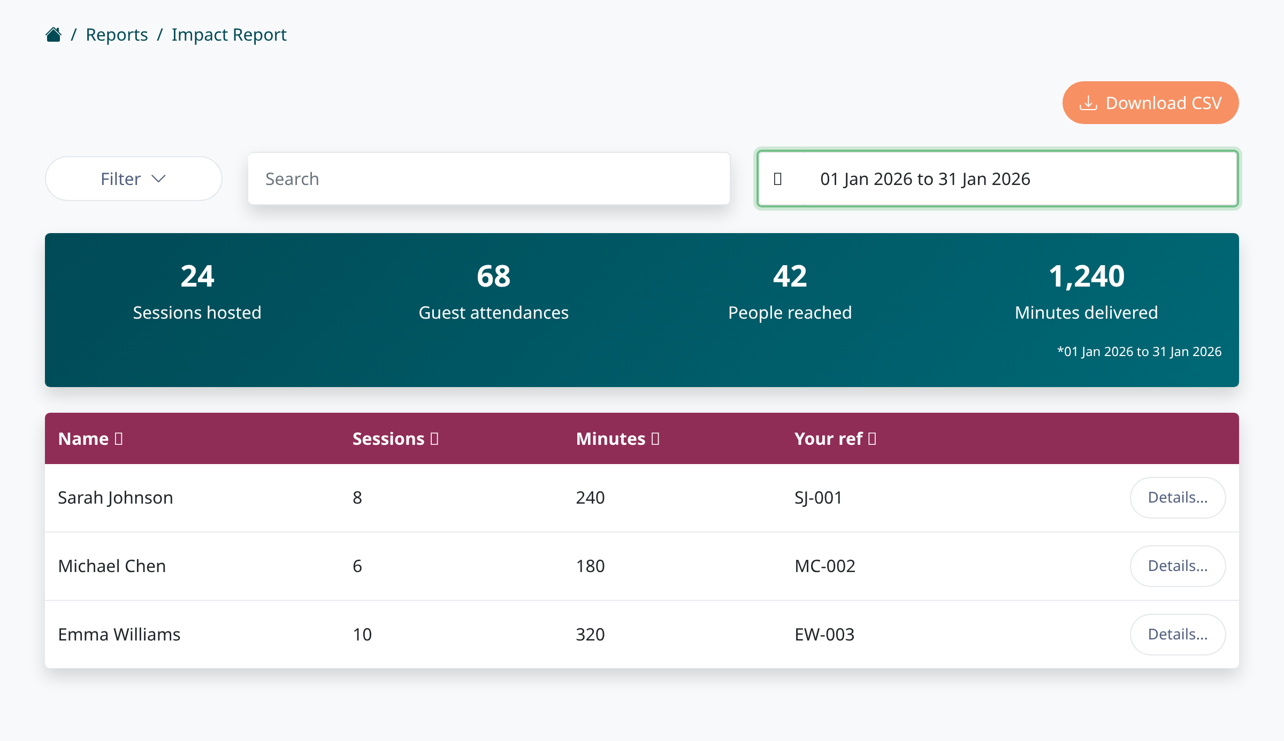Select the SJ-001 reference value
This screenshot has height=741, width=1284.
point(819,498)
